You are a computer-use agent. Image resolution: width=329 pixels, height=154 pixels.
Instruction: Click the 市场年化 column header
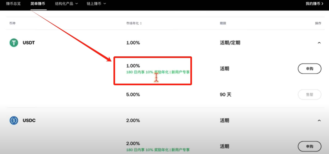coord(132,23)
